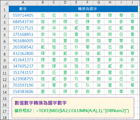Select cell containing 559714405
This screenshot has width=140, height=120.
point(23,15)
